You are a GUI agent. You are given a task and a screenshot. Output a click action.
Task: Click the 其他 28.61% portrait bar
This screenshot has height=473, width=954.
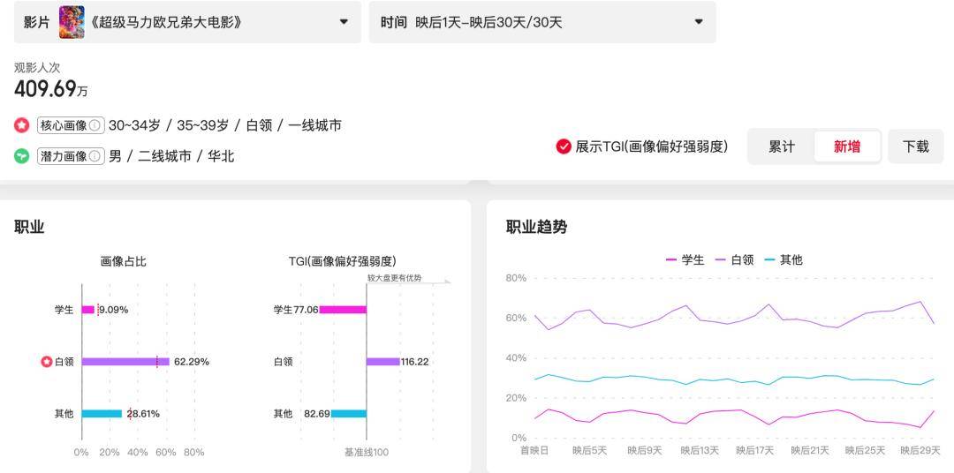(102, 414)
